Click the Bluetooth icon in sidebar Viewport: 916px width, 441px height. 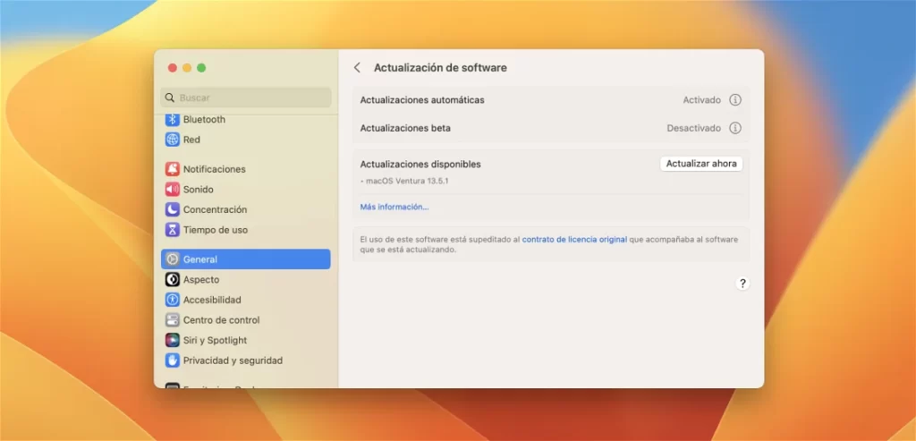coord(173,119)
